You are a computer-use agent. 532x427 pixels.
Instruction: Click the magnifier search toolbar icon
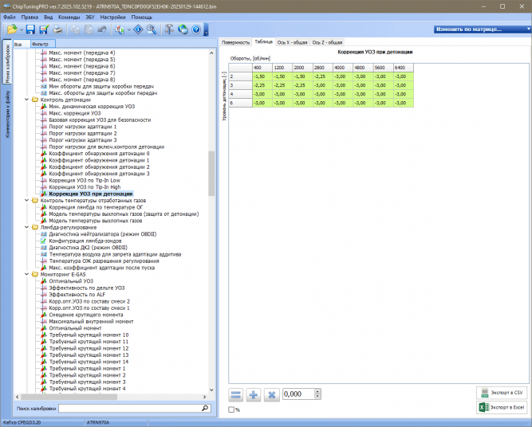(x=152, y=29)
